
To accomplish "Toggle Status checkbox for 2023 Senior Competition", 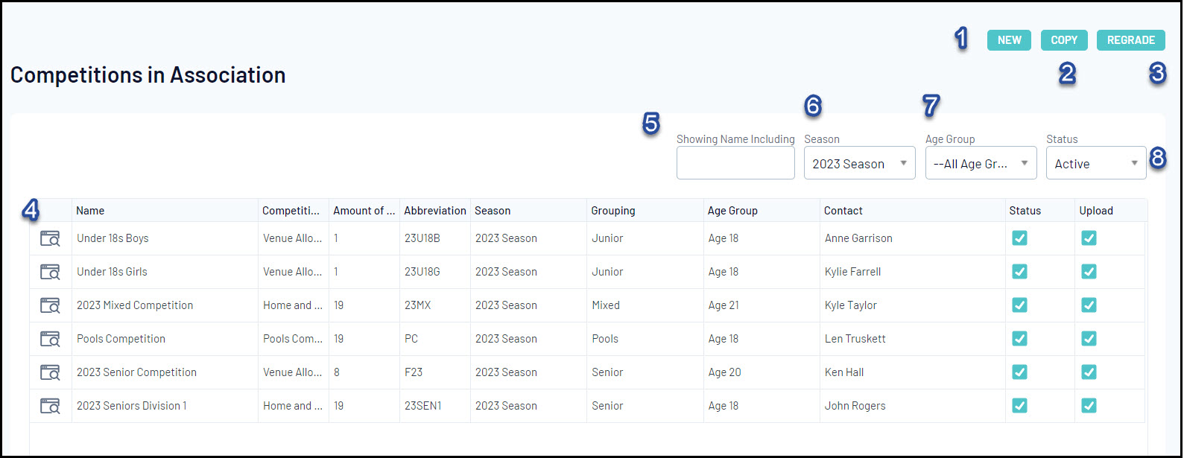I will 1019,372.
